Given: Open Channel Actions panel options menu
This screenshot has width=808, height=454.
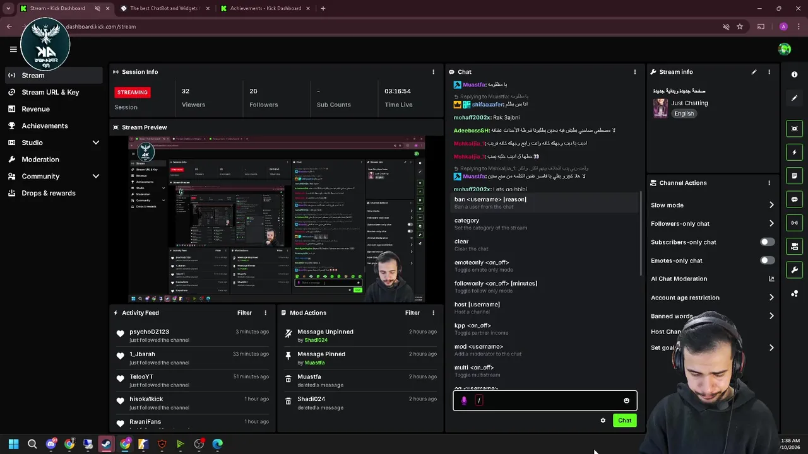Looking at the screenshot, I should (x=769, y=183).
